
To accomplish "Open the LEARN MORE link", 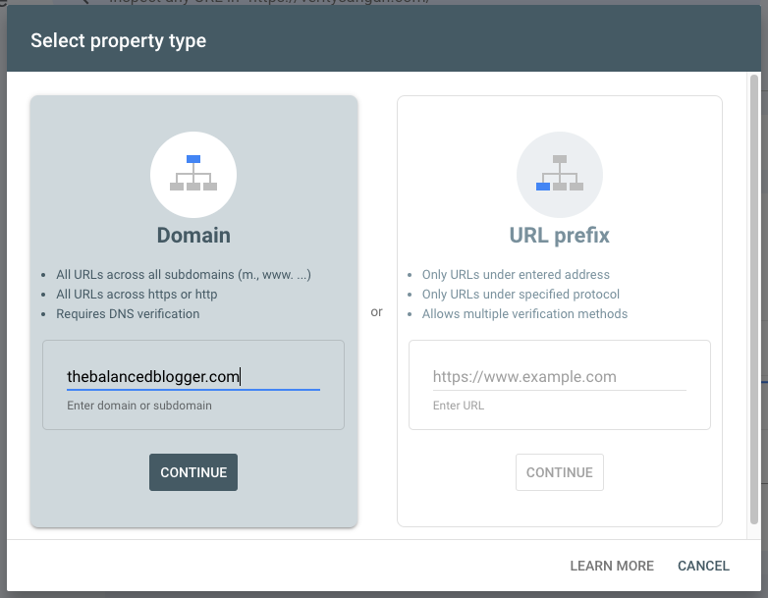I will [611, 566].
